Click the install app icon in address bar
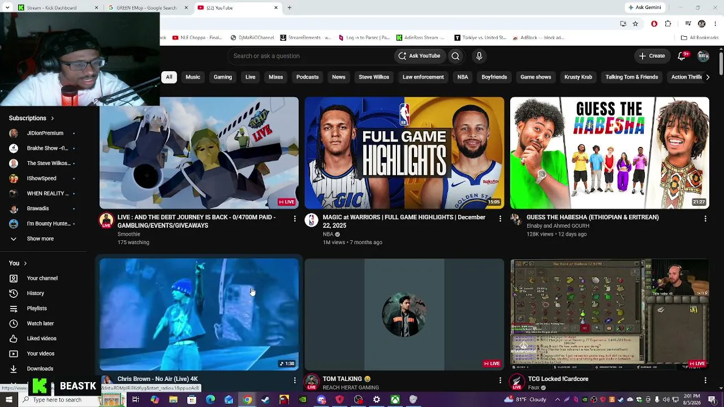This screenshot has height=407, width=724. point(623,24)
